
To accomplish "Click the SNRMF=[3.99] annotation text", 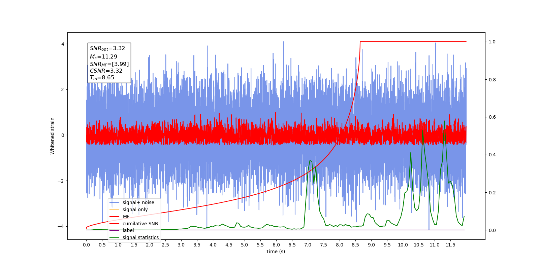I will tap(109, 64).
